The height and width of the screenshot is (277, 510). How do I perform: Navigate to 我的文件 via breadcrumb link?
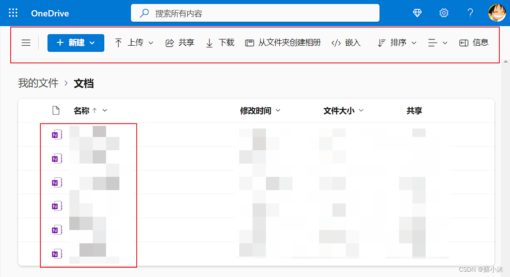38,83
